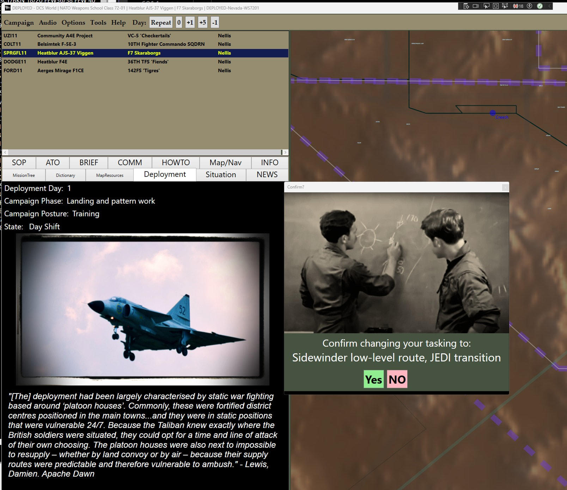This screenshot has height=490, width=567.
Task: Open the Map/Nav tab
Action: click(x=225, y=162)
